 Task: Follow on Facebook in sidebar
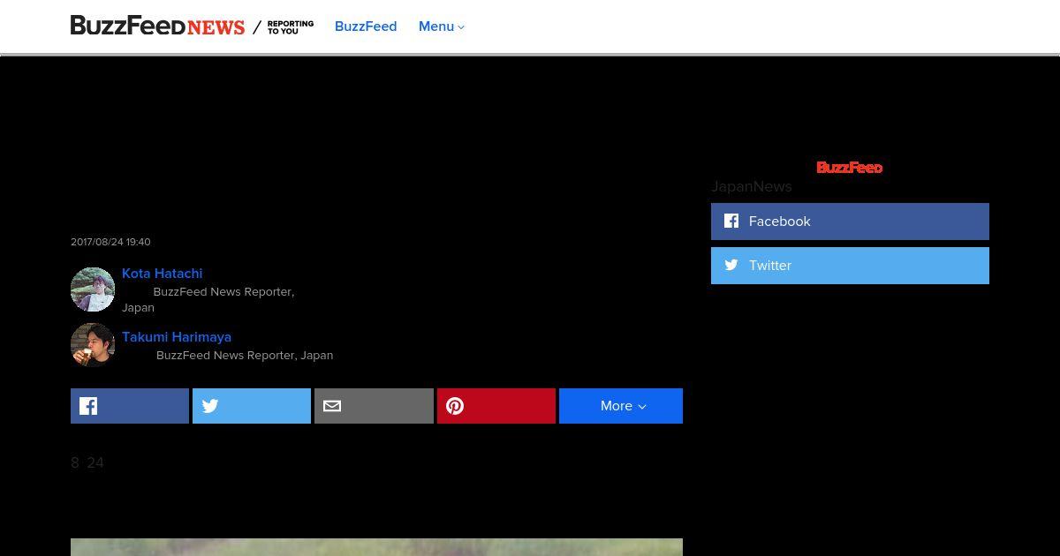[850, 222]
